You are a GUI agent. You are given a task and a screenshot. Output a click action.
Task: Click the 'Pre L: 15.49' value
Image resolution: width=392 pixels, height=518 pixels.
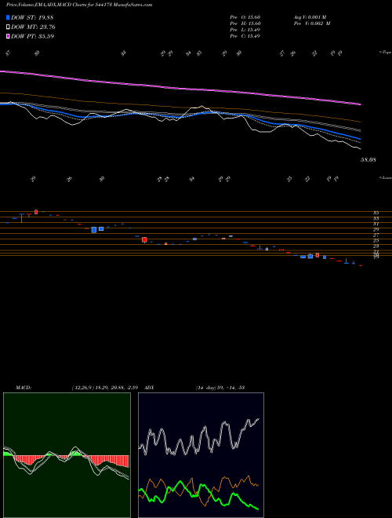pyautogui.click(x=245, y=30)
